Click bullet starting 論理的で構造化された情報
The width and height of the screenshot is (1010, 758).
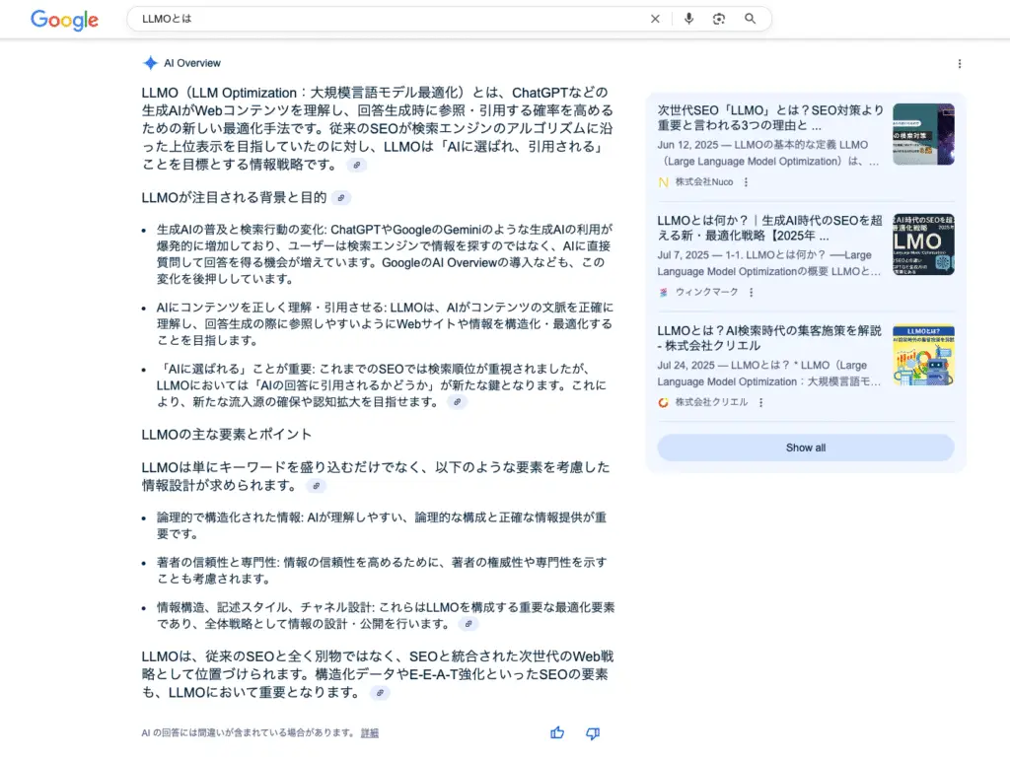[382, 525]
